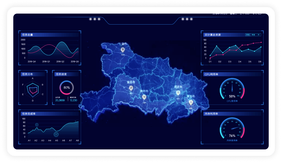Click the CPU gauge showing 50%
Screen dimensions: 282x163
click(232, 90)
